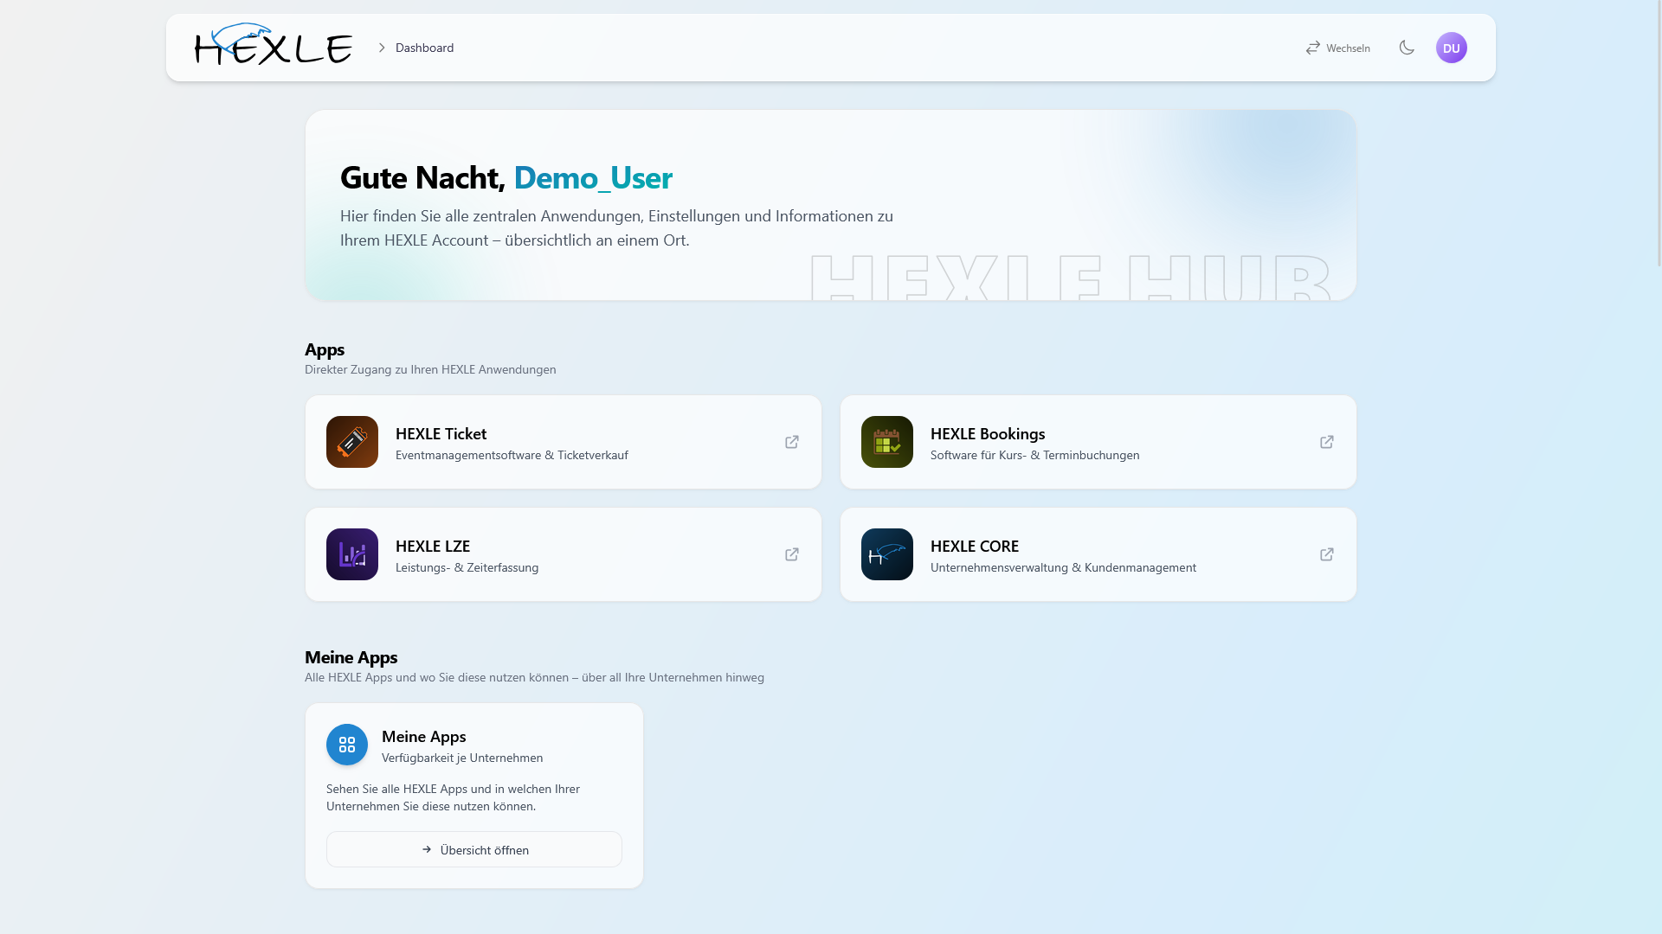Click the HEXLE Ticket app icon
The image size is (1662, 934).
(352, 442)
